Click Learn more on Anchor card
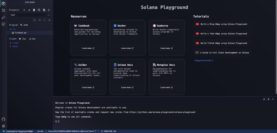277x133 pixels. [127, 48]
